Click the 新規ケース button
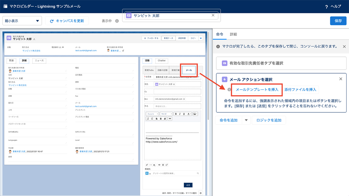349x196 pixels. coord(169,38)
